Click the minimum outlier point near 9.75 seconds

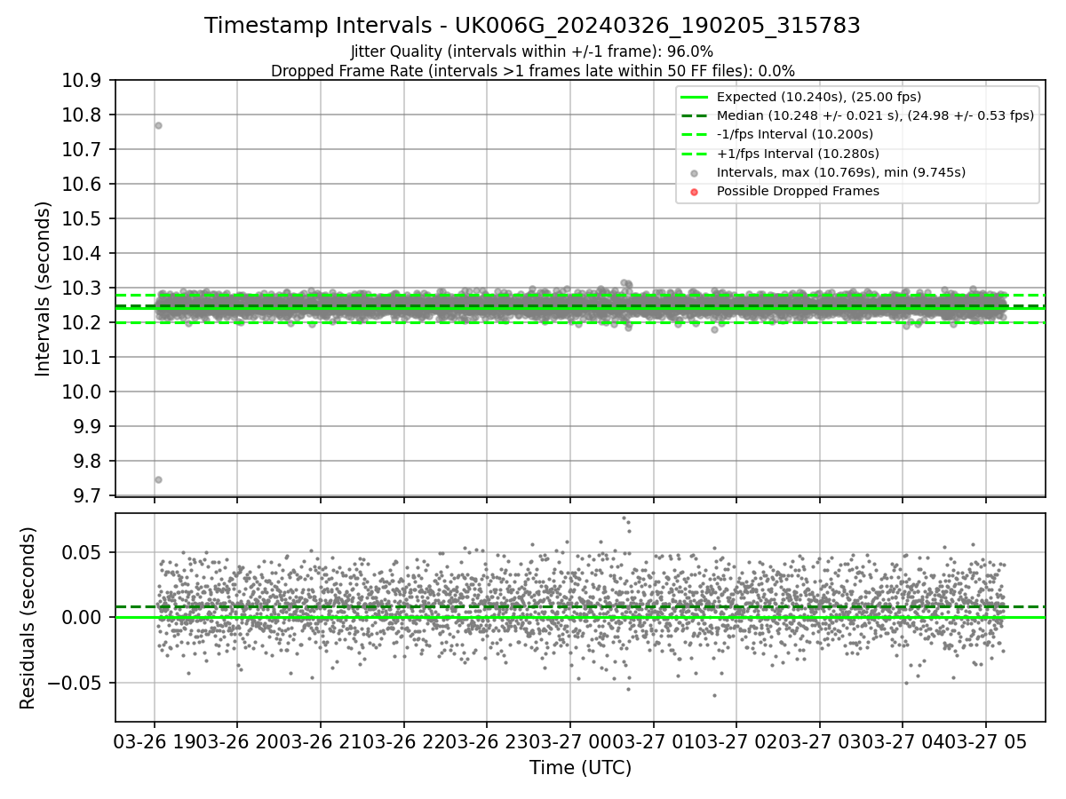pos(158,479)
